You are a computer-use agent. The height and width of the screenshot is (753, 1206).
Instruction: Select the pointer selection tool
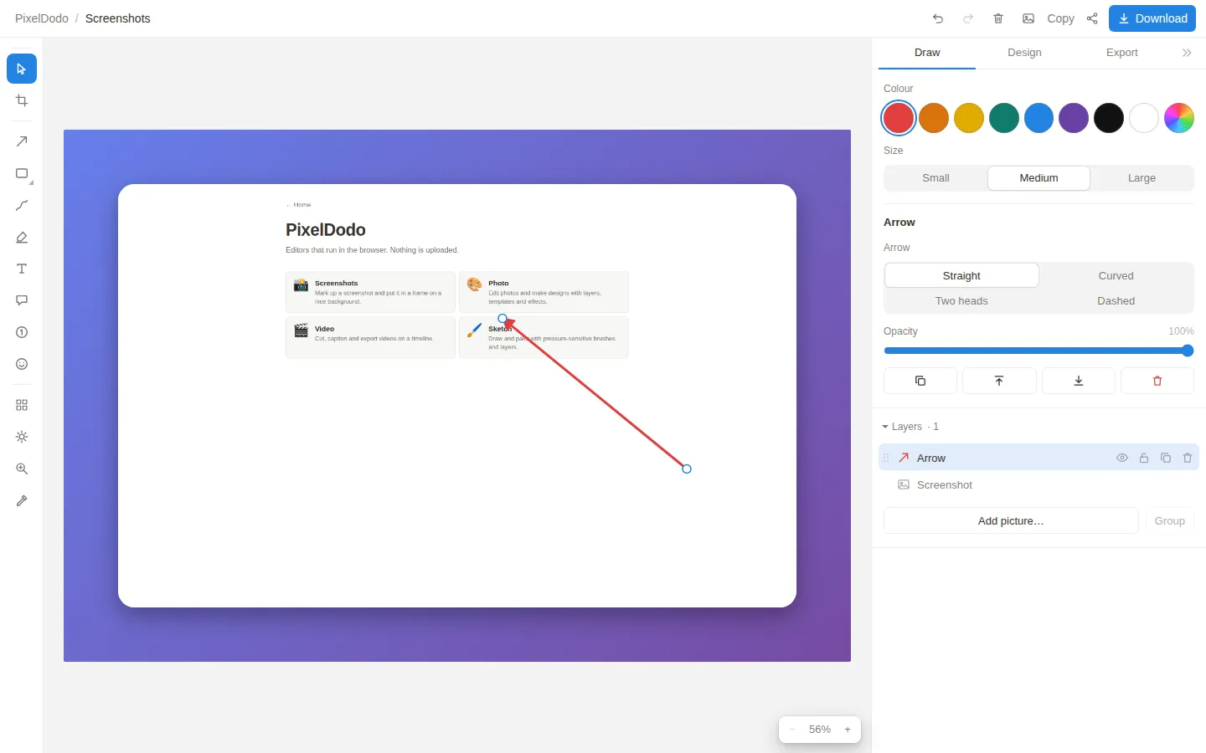pos(22,69)
